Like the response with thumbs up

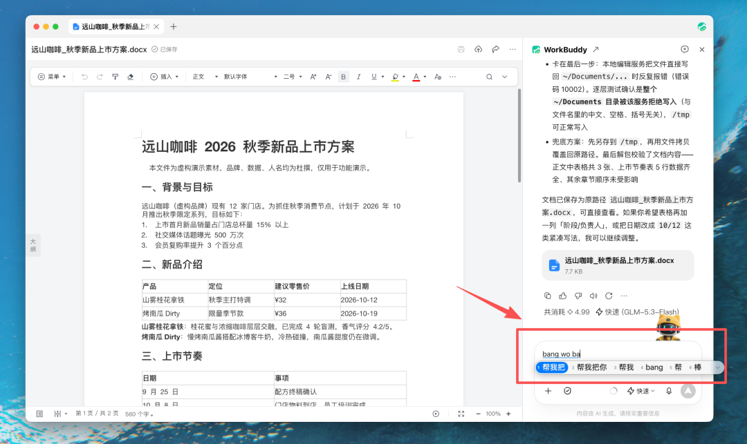pyautogui.click(x=562, y=296)
